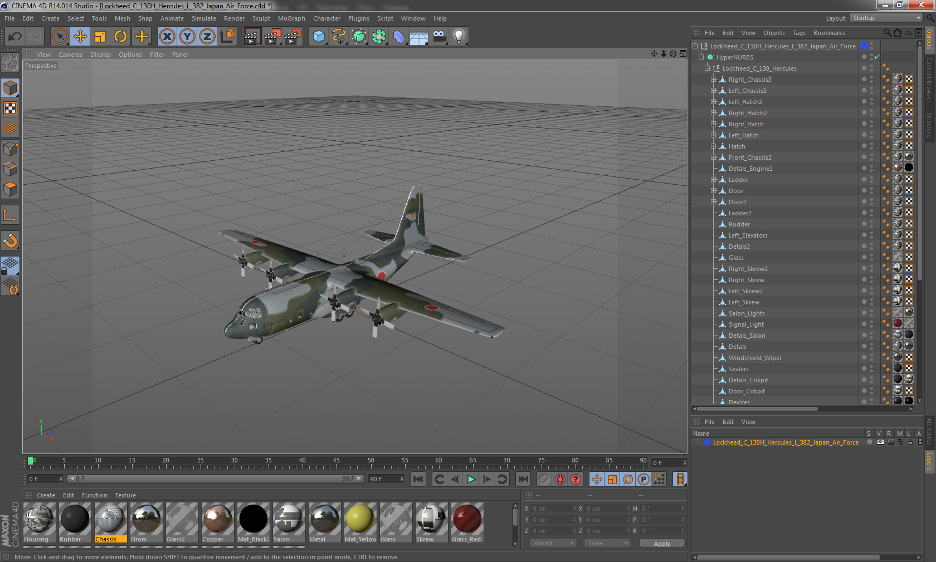Open the Sculpt menu
The width and height of the screenshot is (936, 562).
tap(261, 18)
